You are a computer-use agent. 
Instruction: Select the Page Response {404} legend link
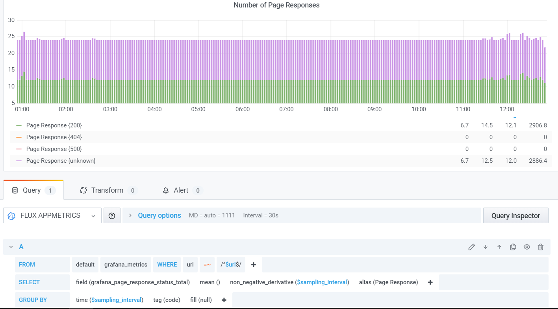[x=54, y=137]
